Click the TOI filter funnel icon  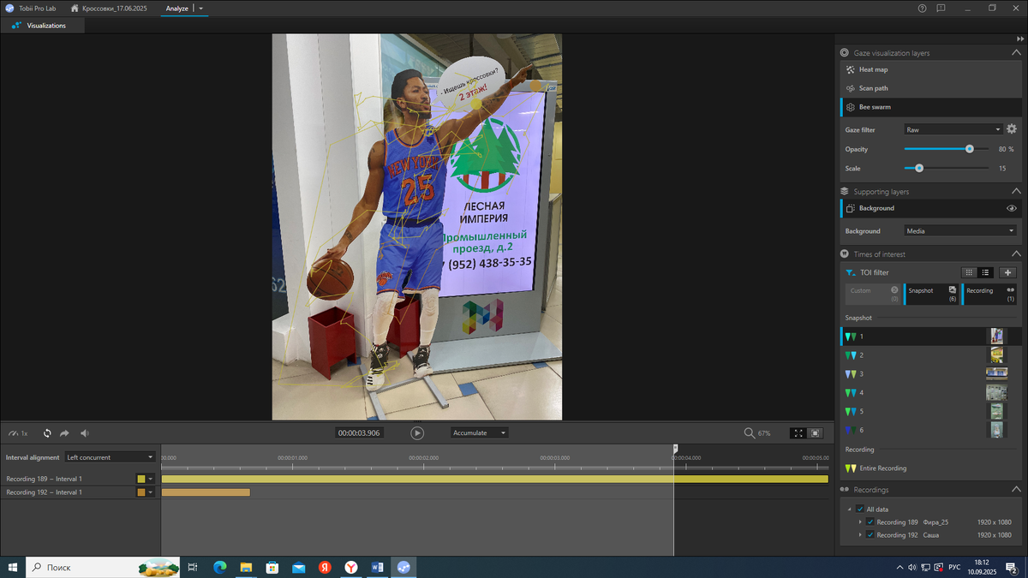[x=850, y=272]
